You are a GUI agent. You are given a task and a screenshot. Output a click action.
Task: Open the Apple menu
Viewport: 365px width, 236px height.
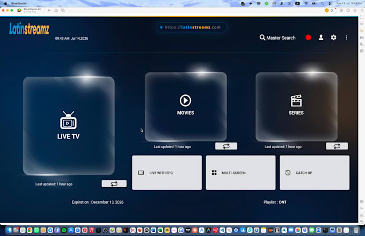pos(5,4)
